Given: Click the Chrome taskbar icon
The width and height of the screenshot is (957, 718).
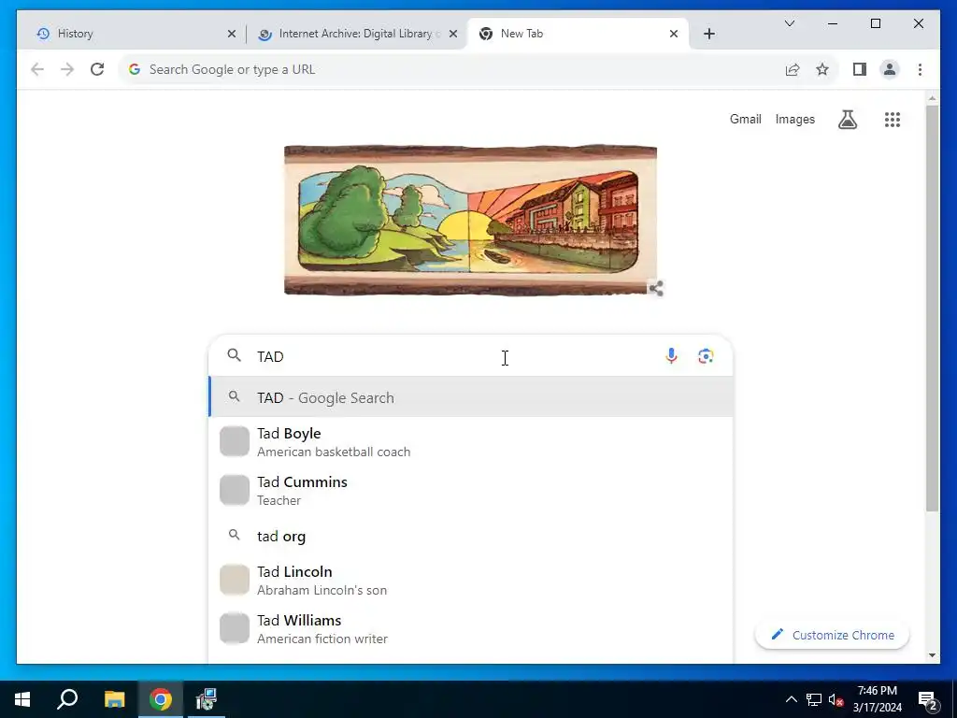Looking at the screenshot, I should pos(161,699).
